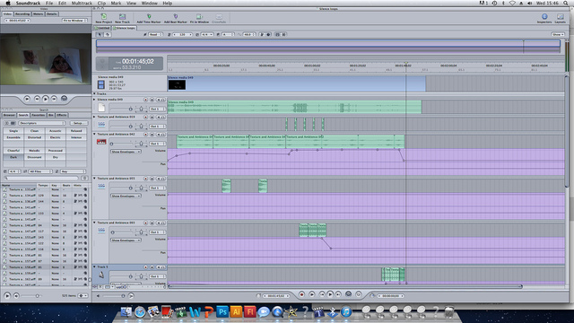
Task: Open Photoshop from the Dock
Action: click(222, 311)
